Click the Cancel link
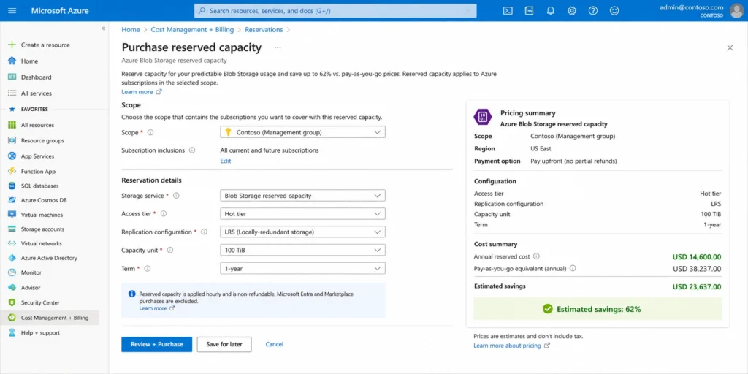 click(275, 344)
